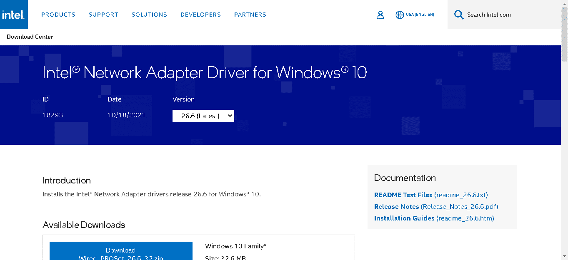Open the Products menu

point(58,15)
